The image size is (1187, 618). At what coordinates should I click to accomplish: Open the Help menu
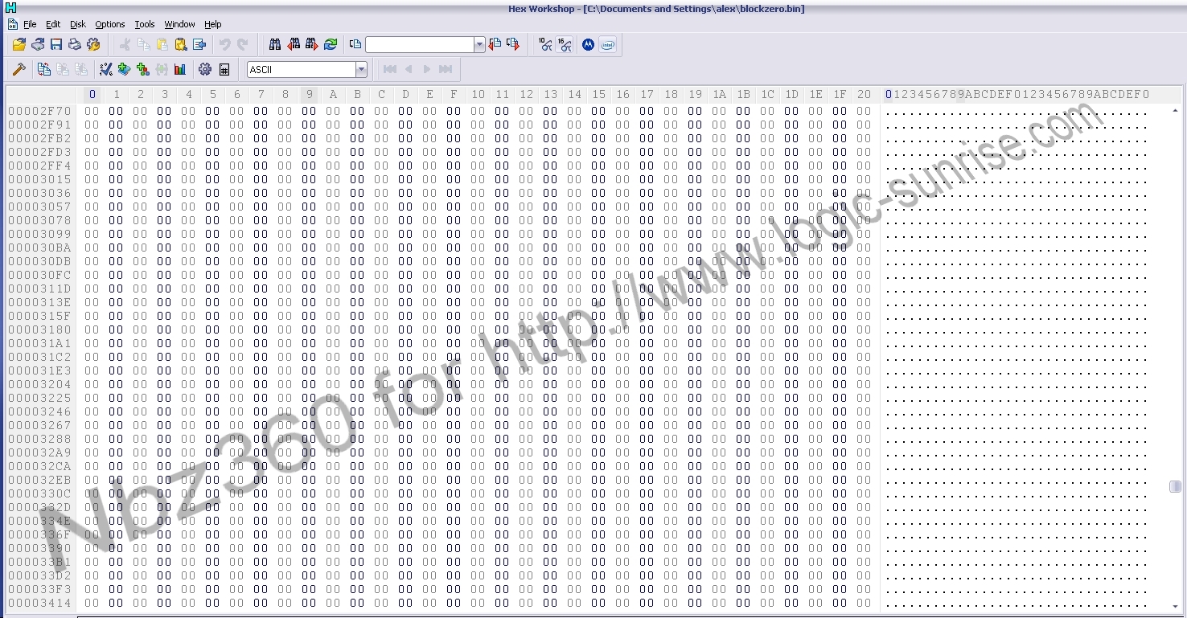[x=213, y=24]
